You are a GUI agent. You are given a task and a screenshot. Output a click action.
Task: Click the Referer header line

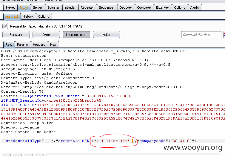(x=93, y=87)
